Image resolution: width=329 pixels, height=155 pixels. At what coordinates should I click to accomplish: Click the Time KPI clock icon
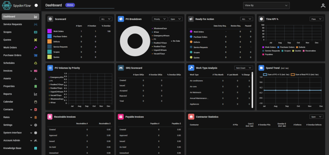tap(261, 19)
